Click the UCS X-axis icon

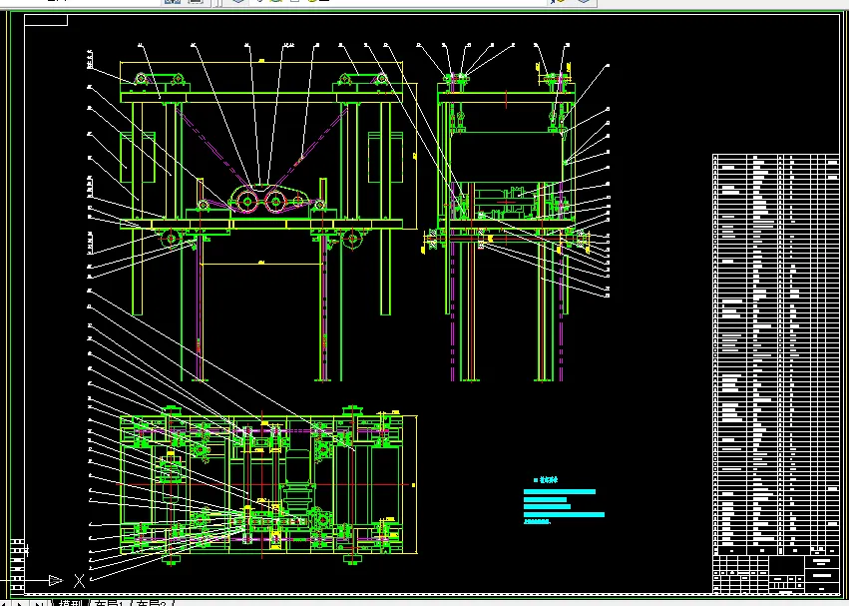tap(79, 580)
